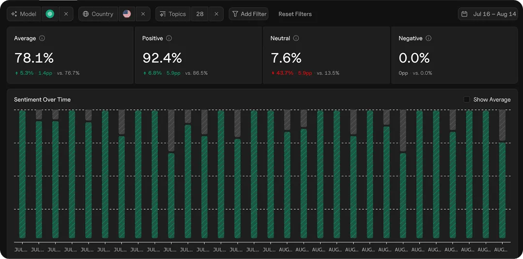The height and width of the screenshot is (259, 523).
Task: Click Reset Filters
Action: 295,14
